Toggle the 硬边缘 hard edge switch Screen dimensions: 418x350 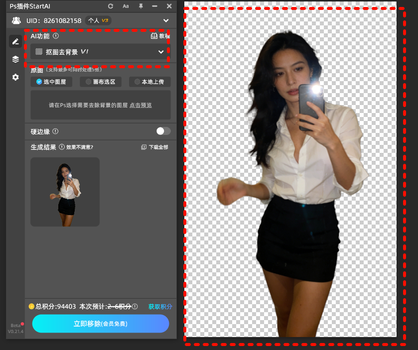point(163,131)
